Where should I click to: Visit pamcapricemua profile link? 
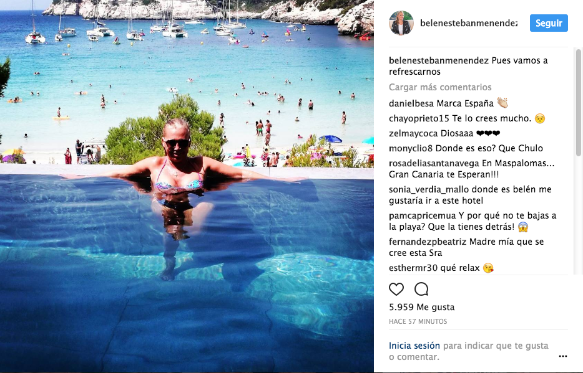[423, 216]
